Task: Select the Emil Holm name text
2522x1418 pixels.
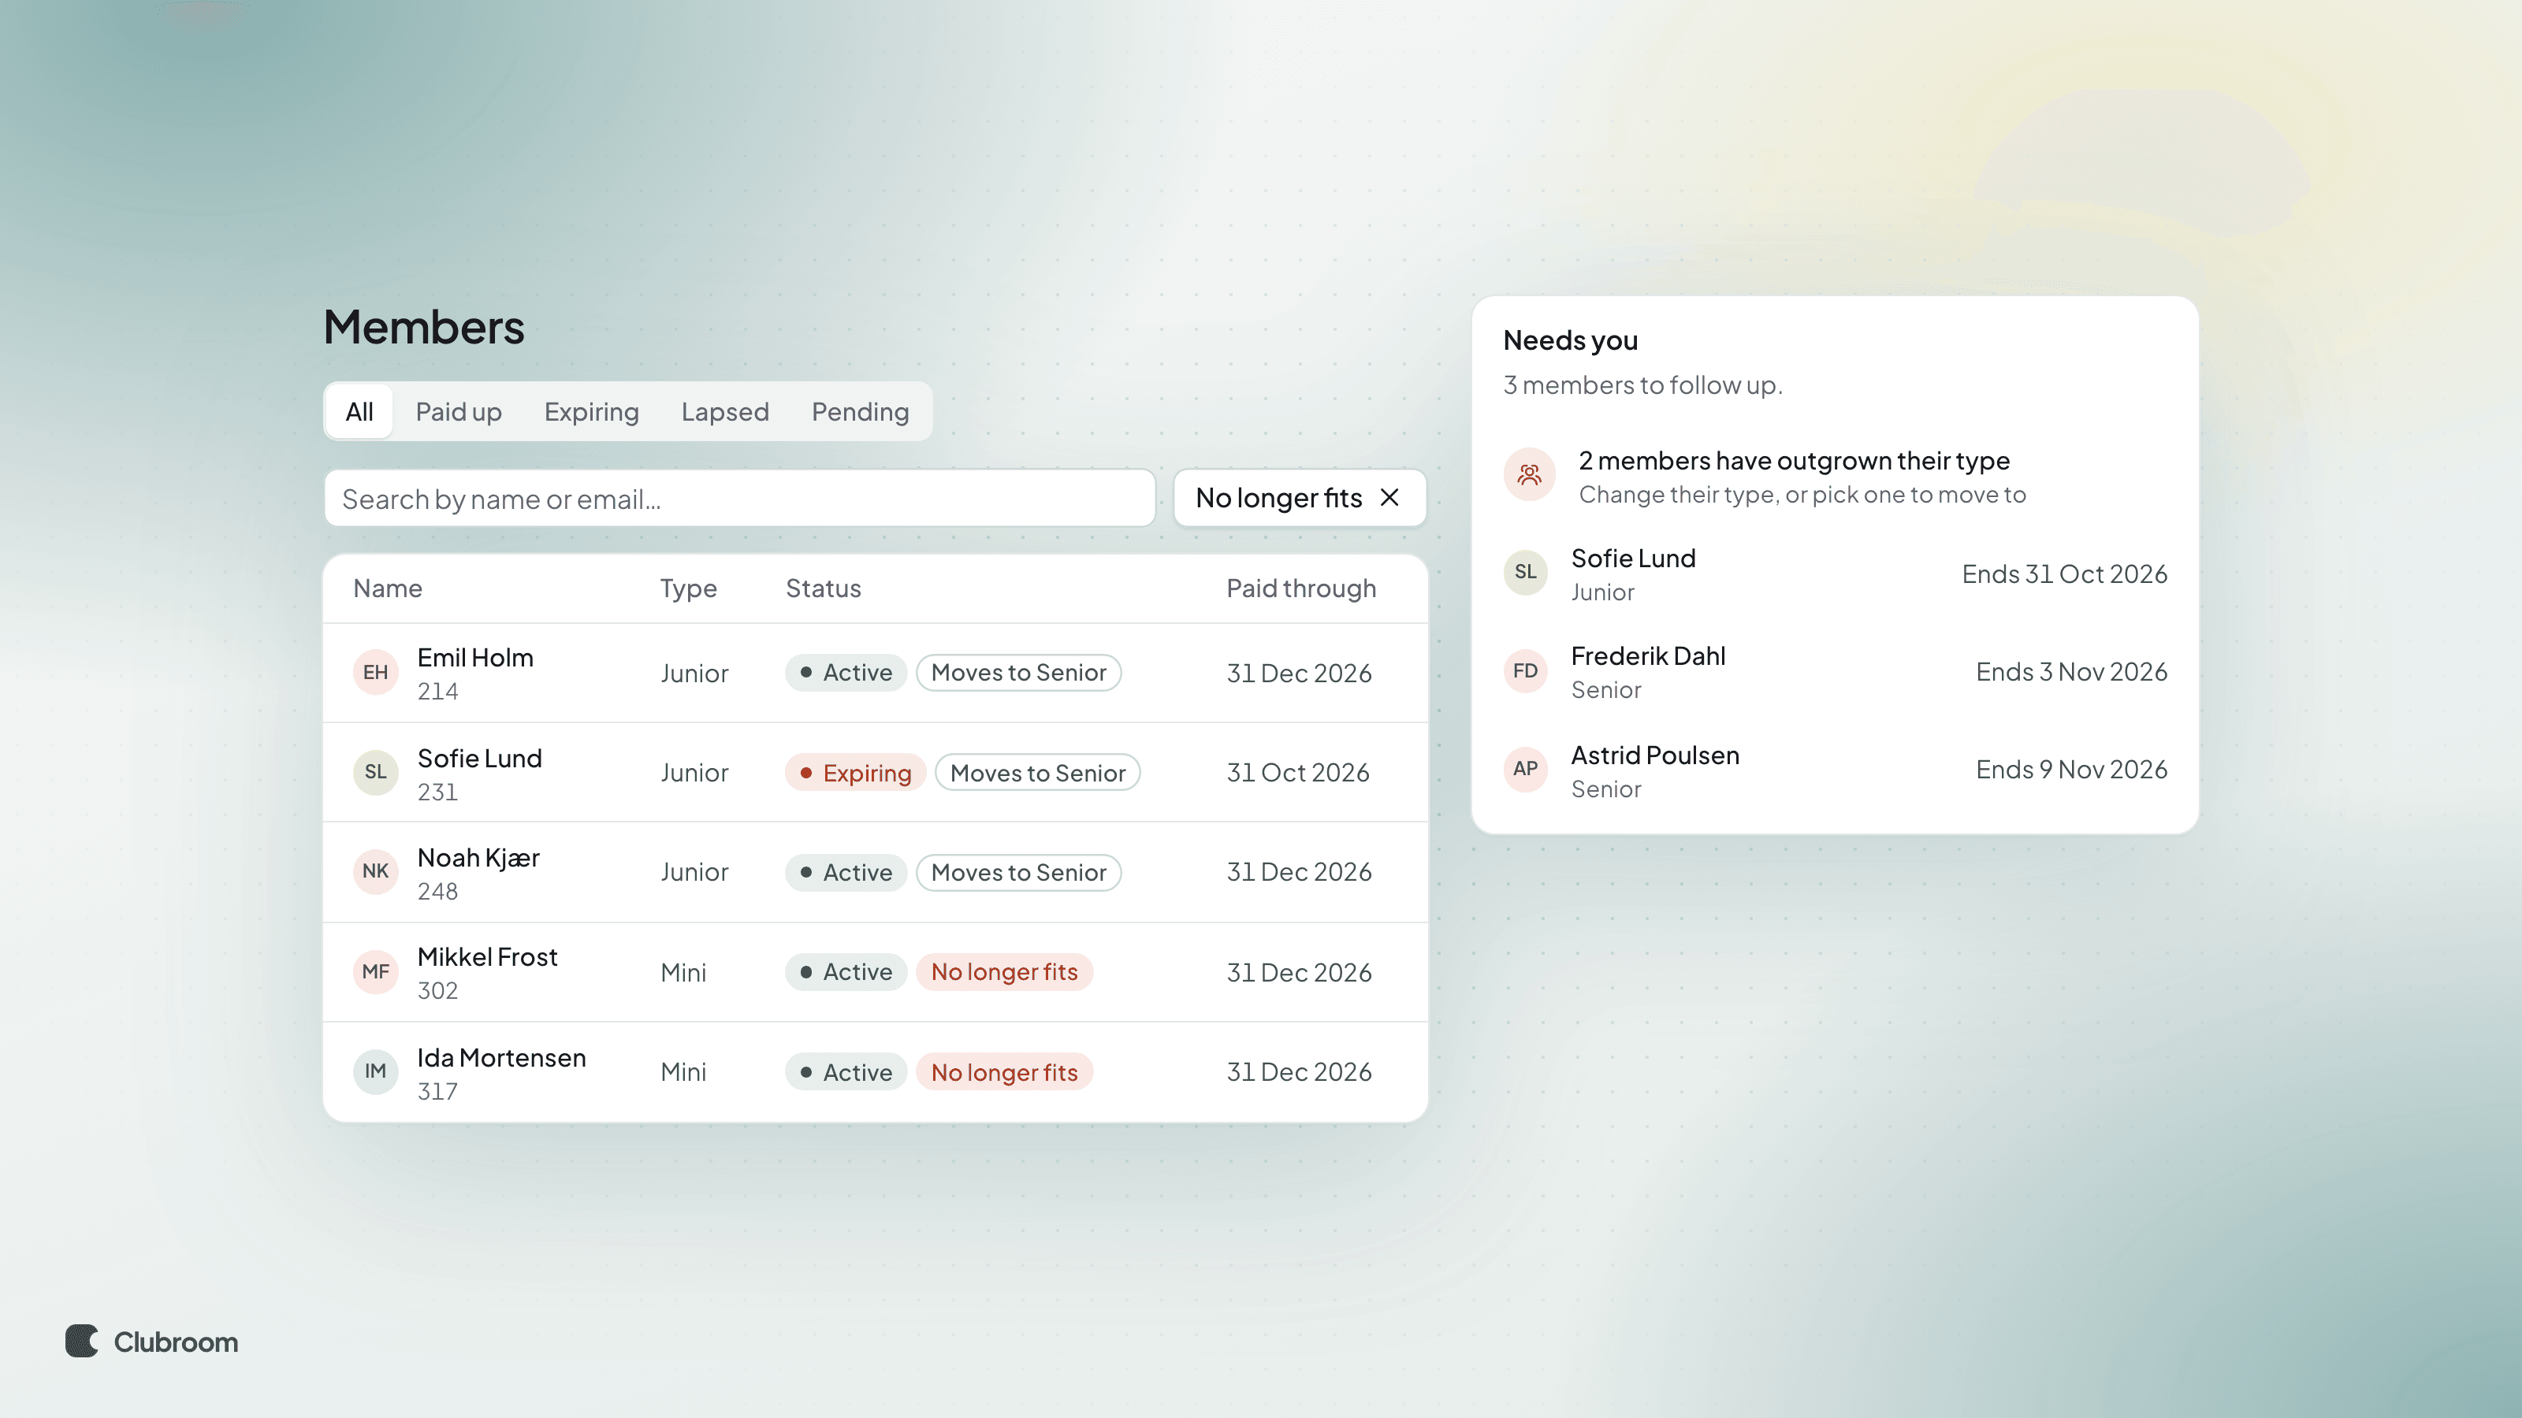Action: point(474,658)
